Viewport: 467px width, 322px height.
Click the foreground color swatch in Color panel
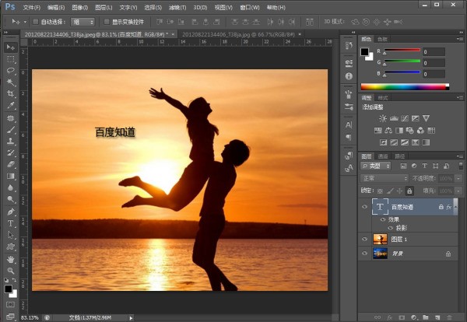[x=364, y=52]
